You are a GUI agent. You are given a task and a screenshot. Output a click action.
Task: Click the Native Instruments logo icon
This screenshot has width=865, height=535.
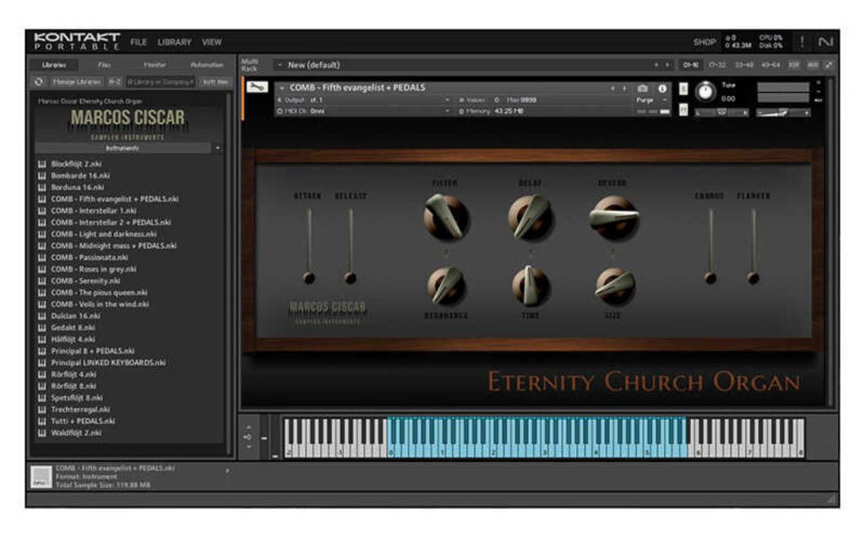(x=825, y=42)
